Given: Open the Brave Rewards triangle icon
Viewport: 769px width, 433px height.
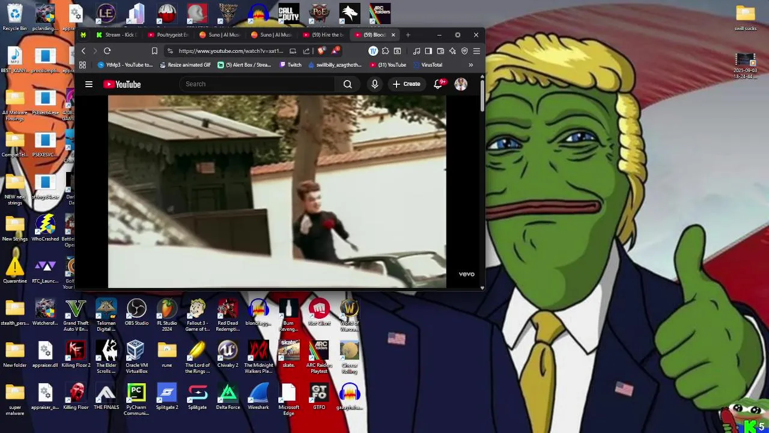Looking at the screenshot, I should pos(335,51).
